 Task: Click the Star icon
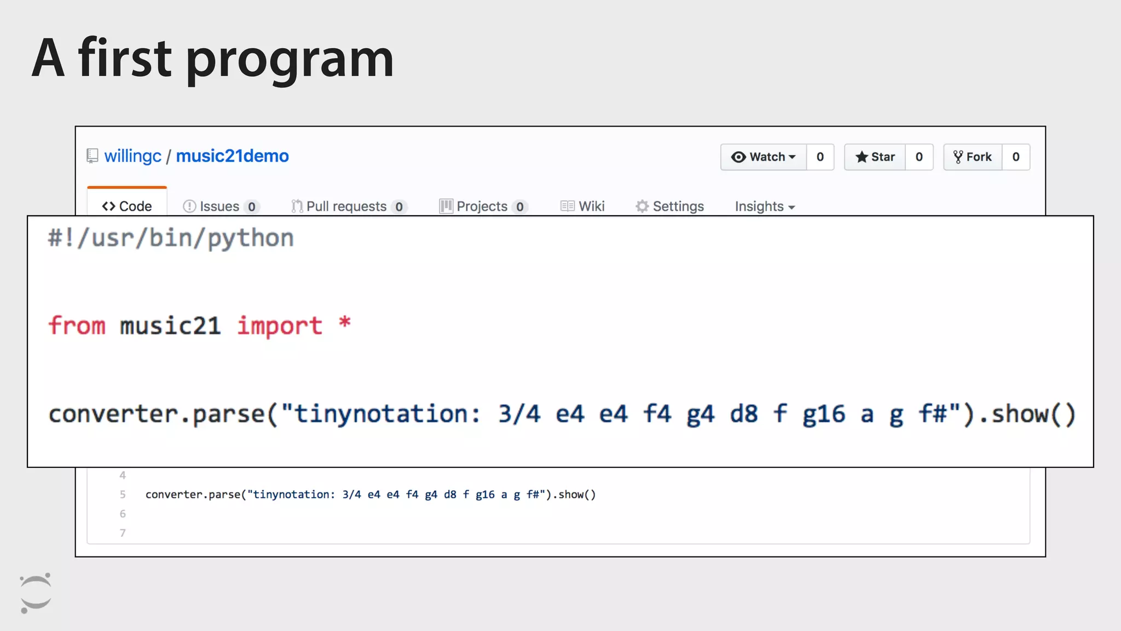pyautogui.click(x=862, y=157)
